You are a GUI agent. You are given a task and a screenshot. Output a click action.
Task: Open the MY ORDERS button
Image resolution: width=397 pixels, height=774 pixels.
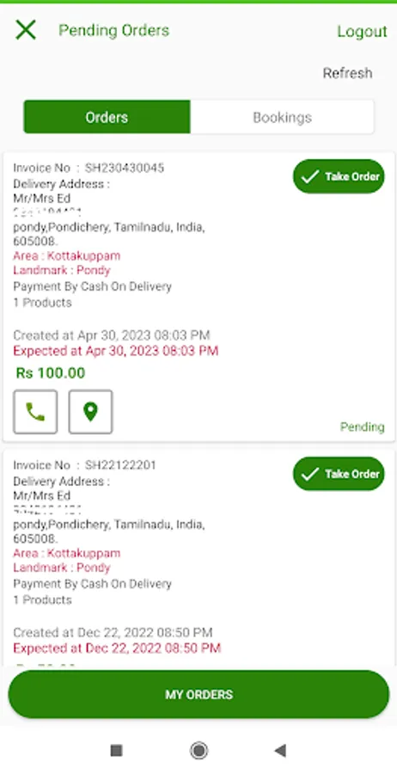198,695
